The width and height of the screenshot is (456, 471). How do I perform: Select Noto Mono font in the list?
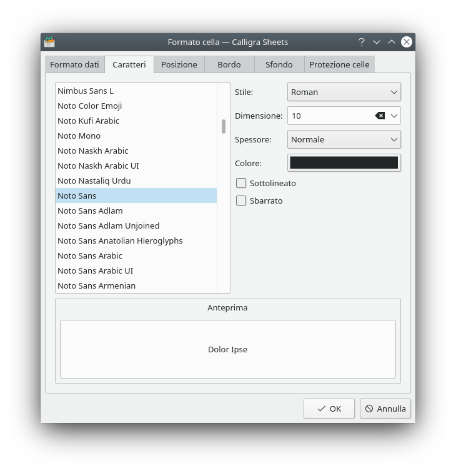click(79, 136)
